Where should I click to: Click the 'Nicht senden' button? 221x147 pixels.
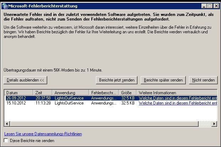click(x=203, y=80)
